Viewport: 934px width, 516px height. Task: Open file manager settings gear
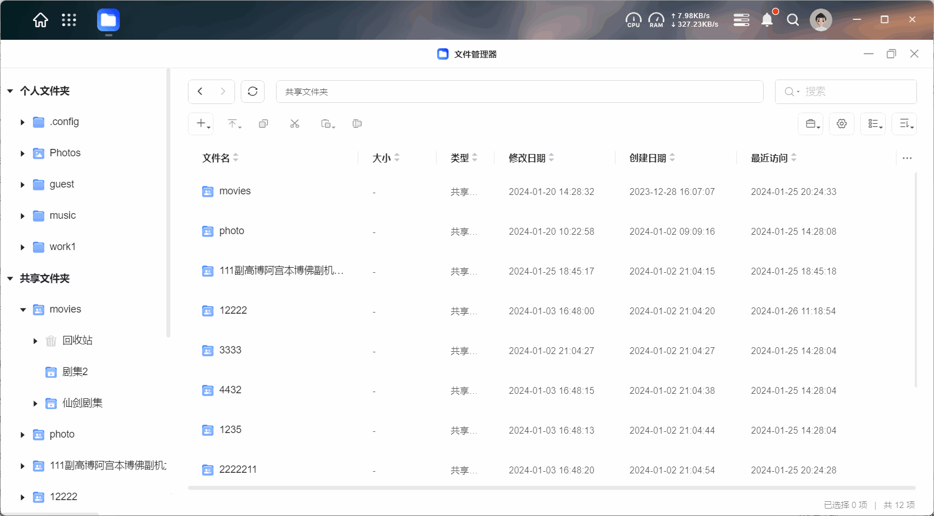[842, 123]
